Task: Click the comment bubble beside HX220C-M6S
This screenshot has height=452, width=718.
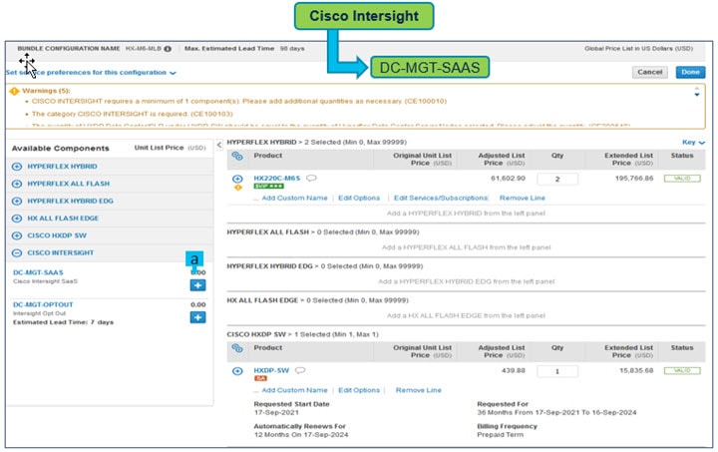Action: point(311,179)
